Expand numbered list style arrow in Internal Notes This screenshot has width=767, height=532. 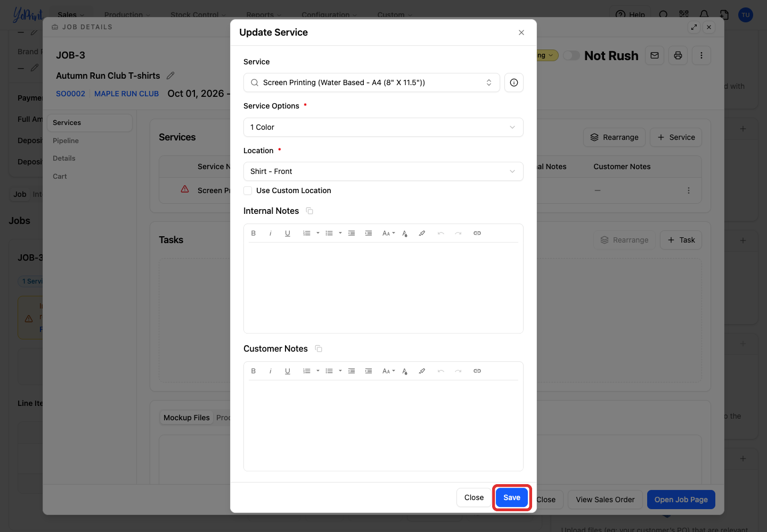pos(318,233)
